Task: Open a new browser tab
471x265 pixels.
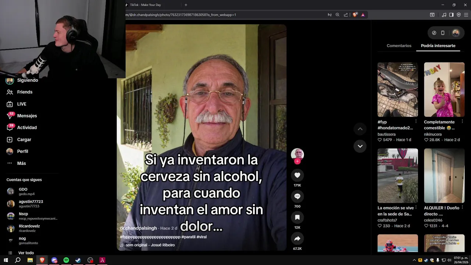Action: tap(186, 5)
